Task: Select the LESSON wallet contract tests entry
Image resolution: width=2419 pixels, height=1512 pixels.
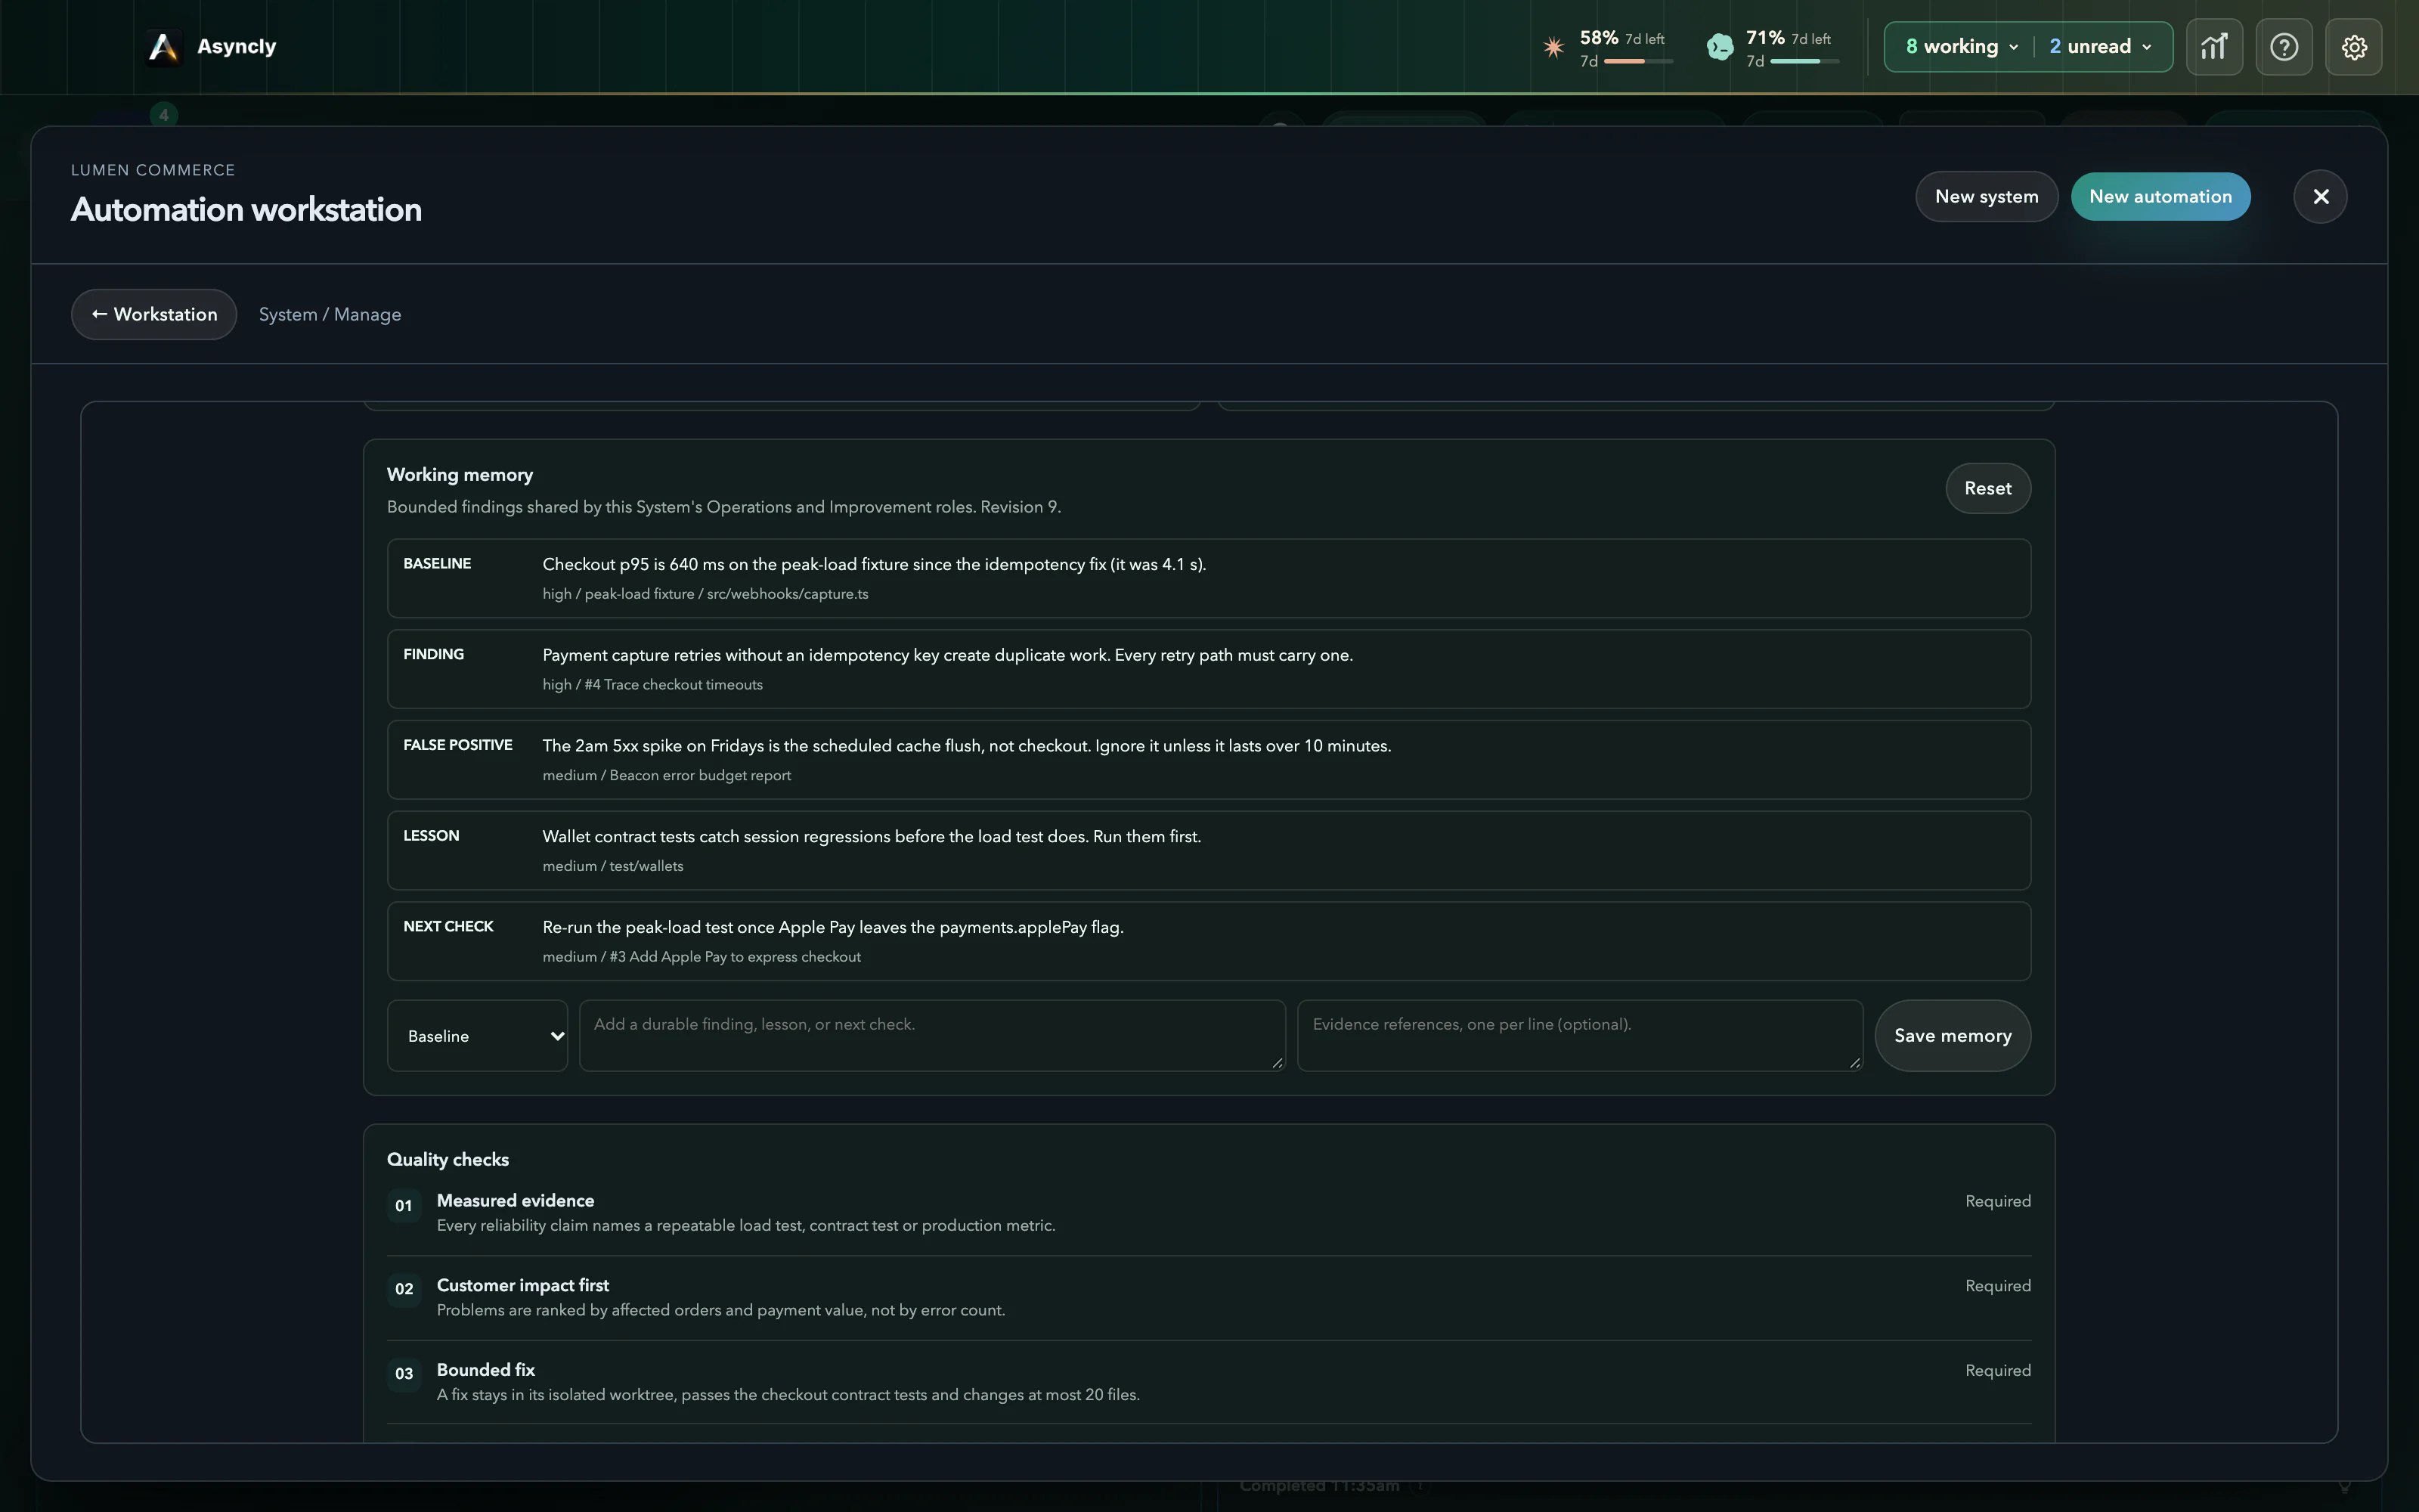Action: click(1209, 850)
